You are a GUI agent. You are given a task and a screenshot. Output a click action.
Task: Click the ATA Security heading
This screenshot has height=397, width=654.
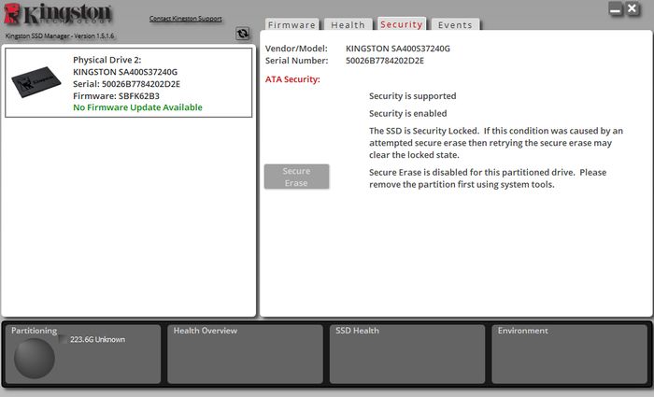click(293, 79)
